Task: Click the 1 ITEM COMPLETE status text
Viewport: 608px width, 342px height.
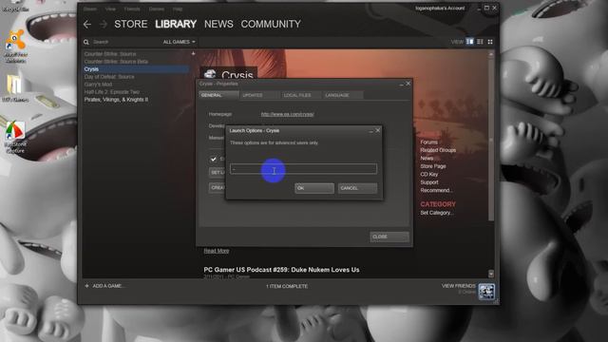Action: [x=287, y=286]
